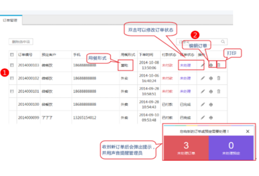Edit order 2014000102 with pencil icon
Screen dimensions: 259x176
[x=203, y=78]
